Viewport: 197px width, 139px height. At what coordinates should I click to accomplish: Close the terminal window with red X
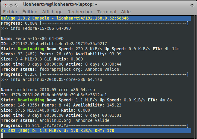[5, 5]
